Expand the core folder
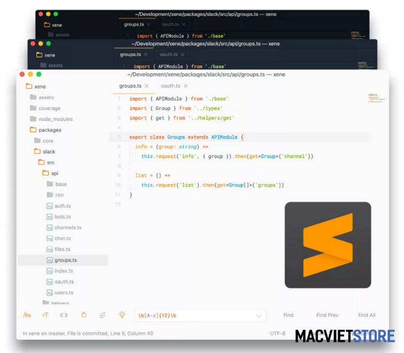The height and width of the screenshot is (353, 404). coord(44,140)
